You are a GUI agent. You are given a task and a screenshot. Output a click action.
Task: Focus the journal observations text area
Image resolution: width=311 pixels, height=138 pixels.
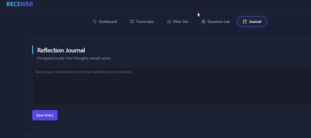(x=172, y=86)
